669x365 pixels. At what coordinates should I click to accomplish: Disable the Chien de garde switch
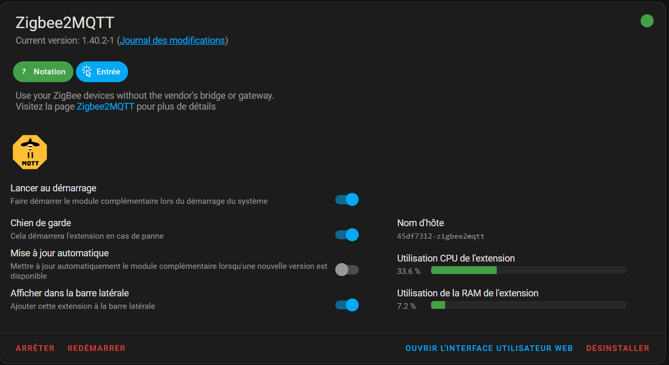(347, 235)
